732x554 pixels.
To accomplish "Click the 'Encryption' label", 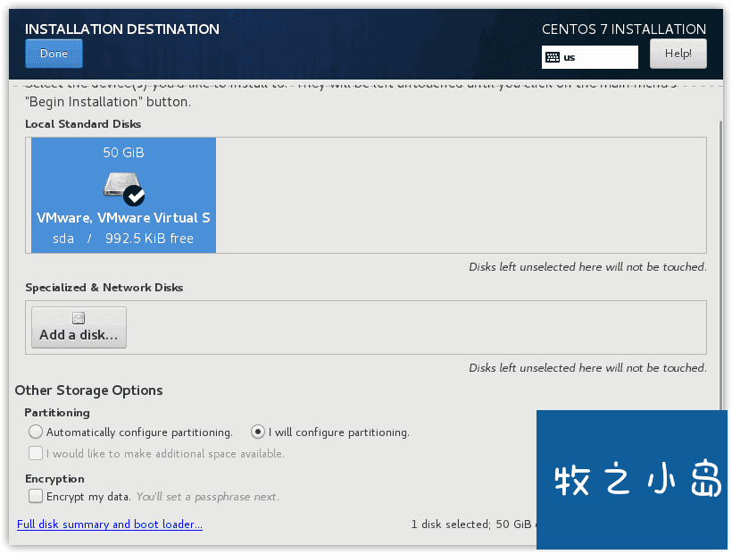I will 54,479.
